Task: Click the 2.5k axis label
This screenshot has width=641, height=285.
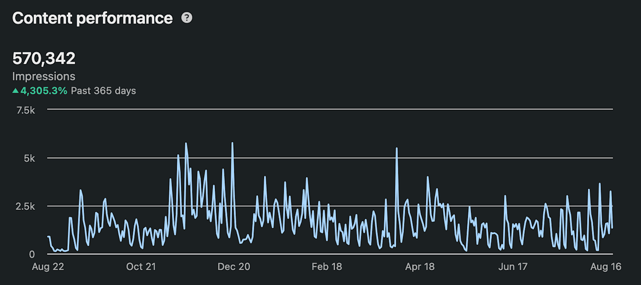Action: pyautogui.click(x=26, y=206)
